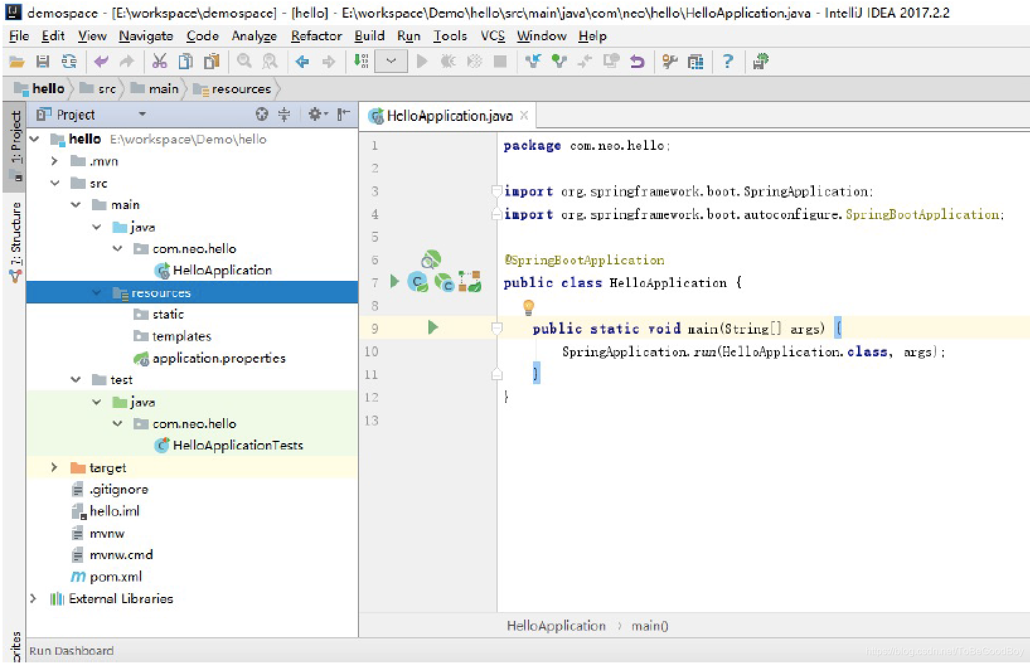
Task: Click the Help question mark icon
Action: [x=728, y=62]
